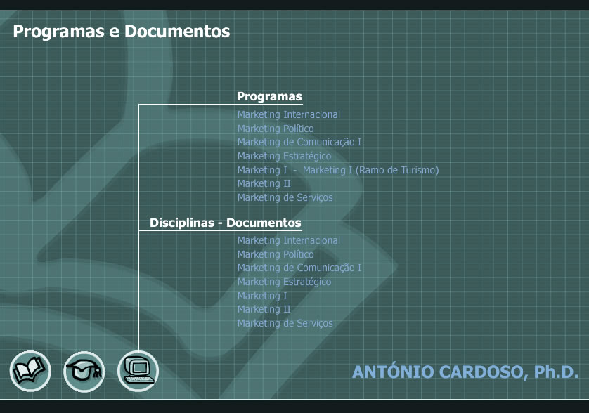Choose Marketing Estratégico in the Documentos list
This screenshot has height=413, width=589.
click(284, 282)
